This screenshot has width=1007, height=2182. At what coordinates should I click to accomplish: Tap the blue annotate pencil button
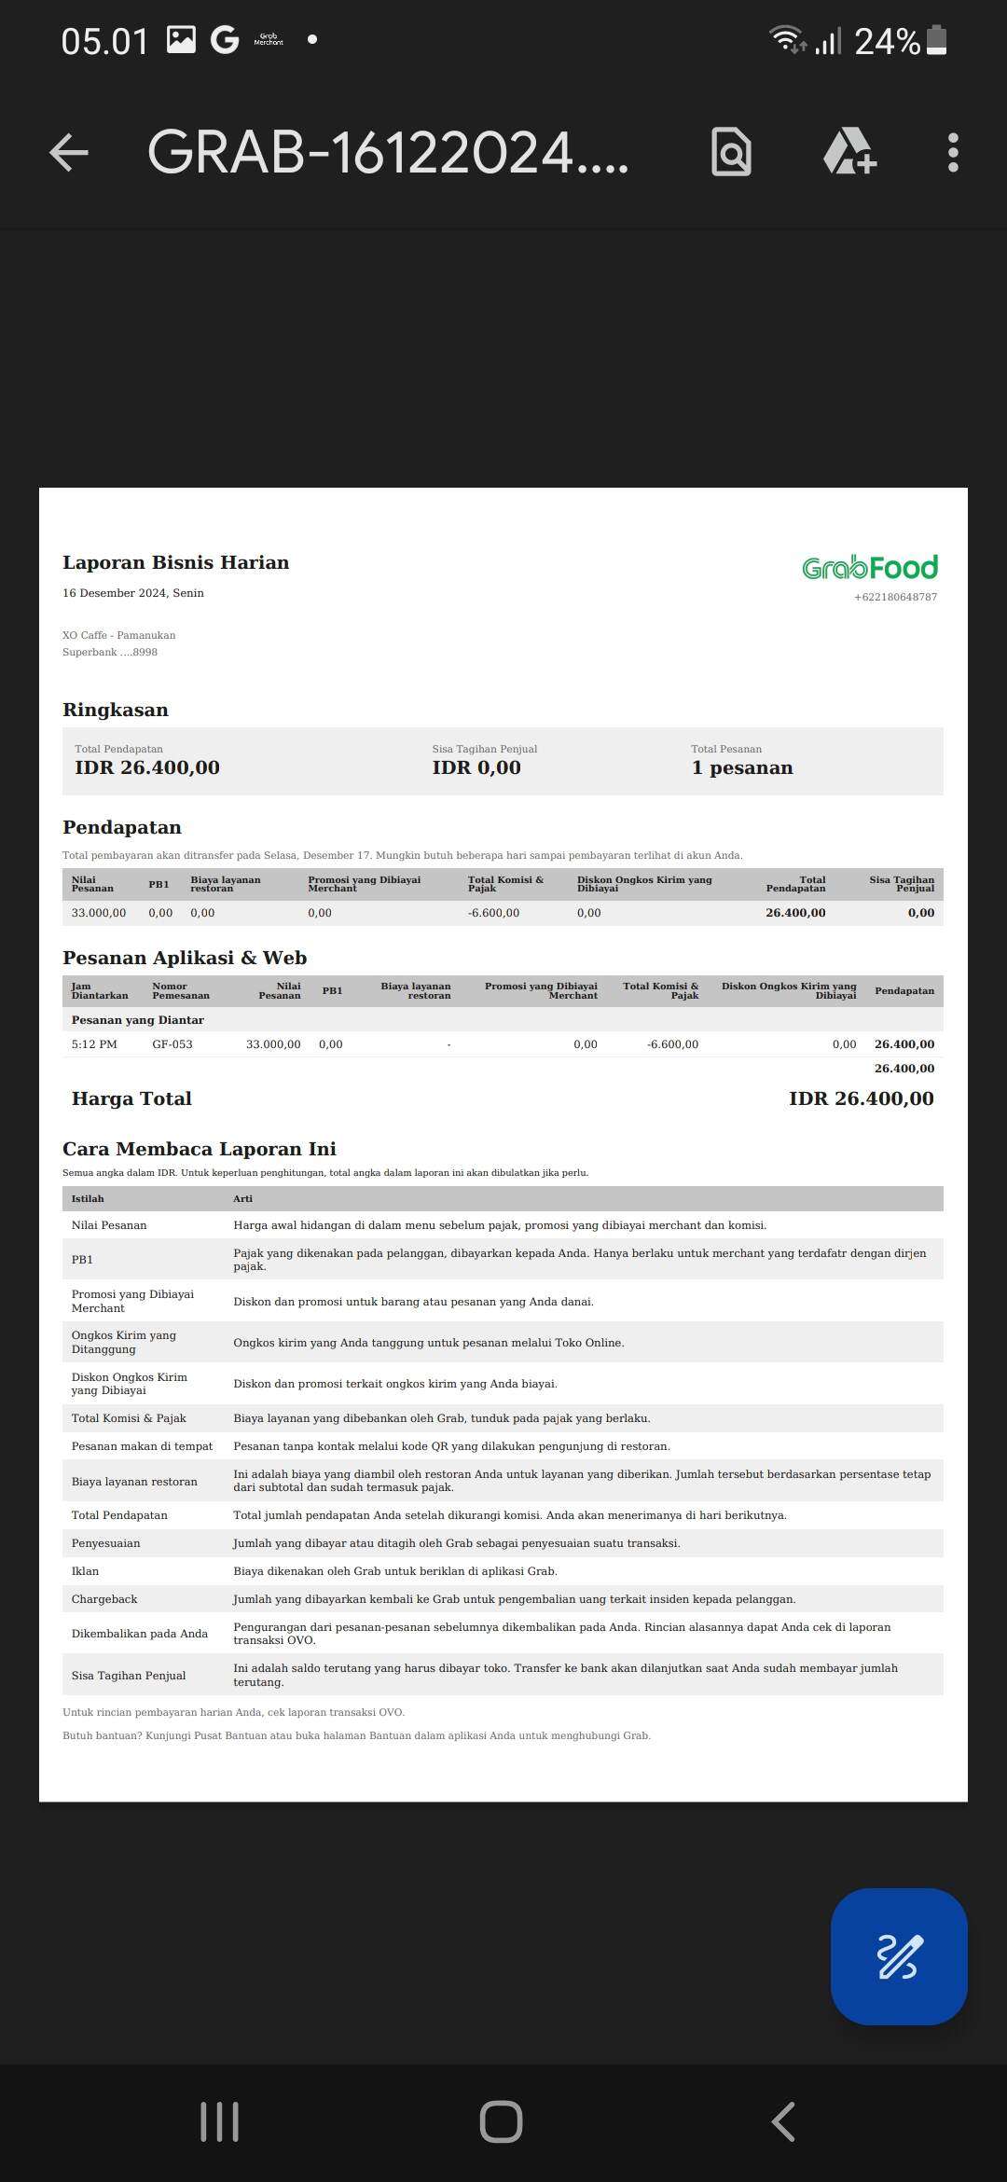pos(898,1956)
